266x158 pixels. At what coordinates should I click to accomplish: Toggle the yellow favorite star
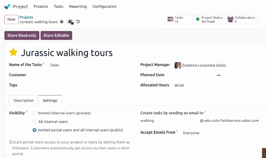[x=13, y=52]
